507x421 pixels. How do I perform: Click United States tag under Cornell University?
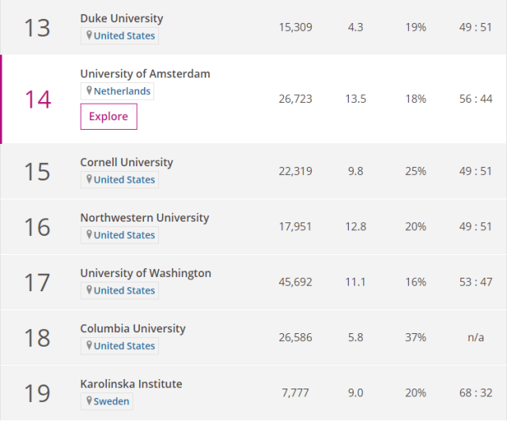[124, 180]
